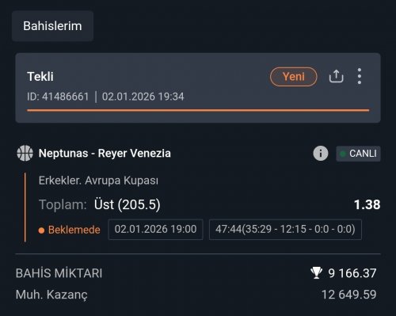Screen dimensions: 396x316
Task: Open the info icon beside CANLI
Action: 321,154
